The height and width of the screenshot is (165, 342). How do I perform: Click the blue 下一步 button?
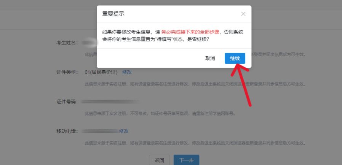pos(187,160)
